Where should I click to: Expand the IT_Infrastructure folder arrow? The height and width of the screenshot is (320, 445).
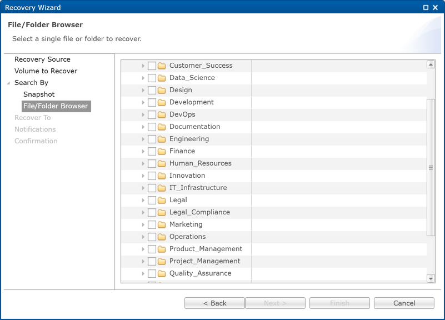coord(143,188)
